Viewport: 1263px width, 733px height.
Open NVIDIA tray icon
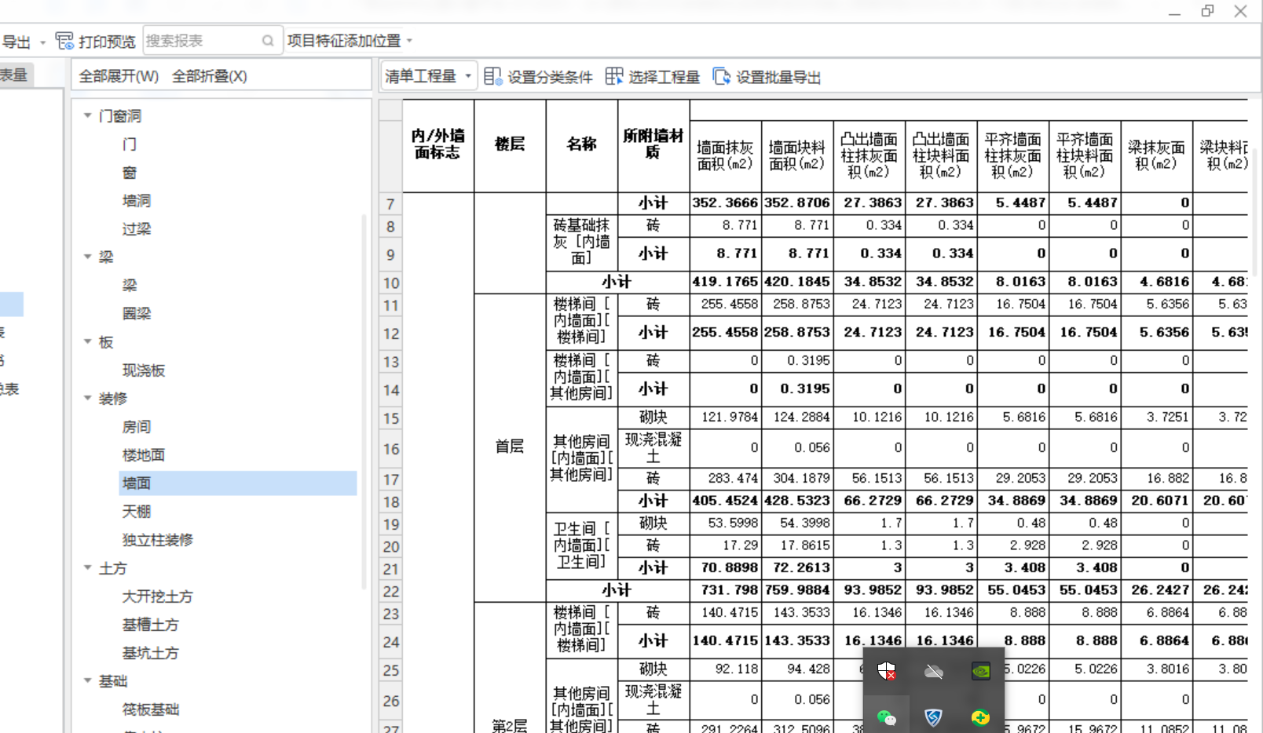tap(980, 671)
